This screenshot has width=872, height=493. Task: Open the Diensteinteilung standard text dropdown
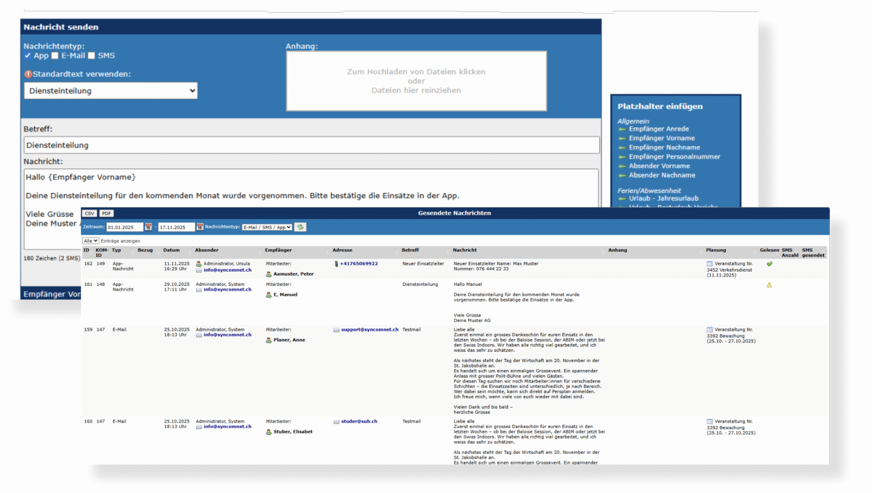(110, 91)
